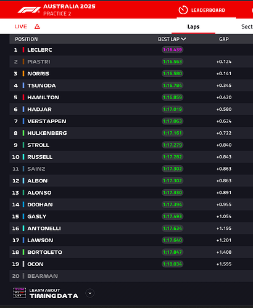This screenshot has width=253, height=308.
Task: Click Norris's orange team color bar
Action: tap(23, 73)
